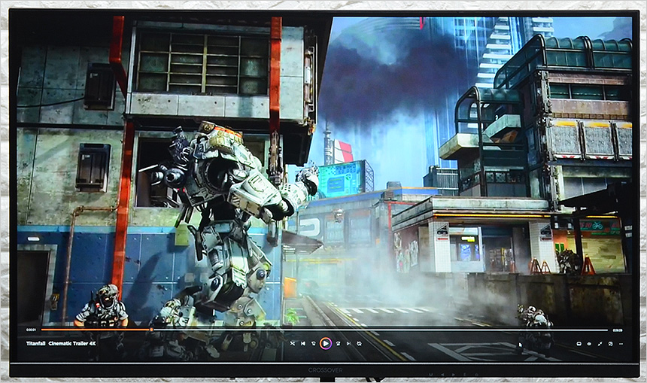Skip to the previous track
The width and height of the screenshot is (647, 383).
click(303, 343)
